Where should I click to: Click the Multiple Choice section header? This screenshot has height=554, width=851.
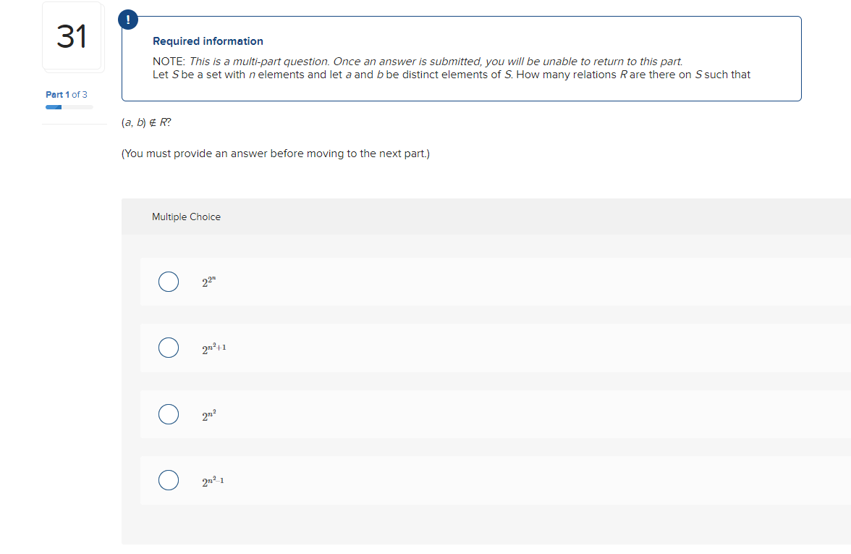point(186,217)
